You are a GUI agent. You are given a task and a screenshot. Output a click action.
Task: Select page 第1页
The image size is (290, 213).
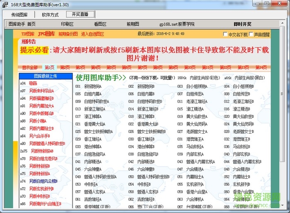50,67
